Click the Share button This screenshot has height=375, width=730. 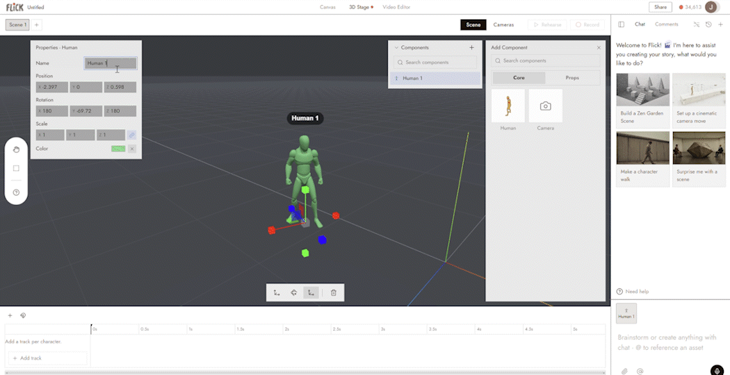coord(660,7)
